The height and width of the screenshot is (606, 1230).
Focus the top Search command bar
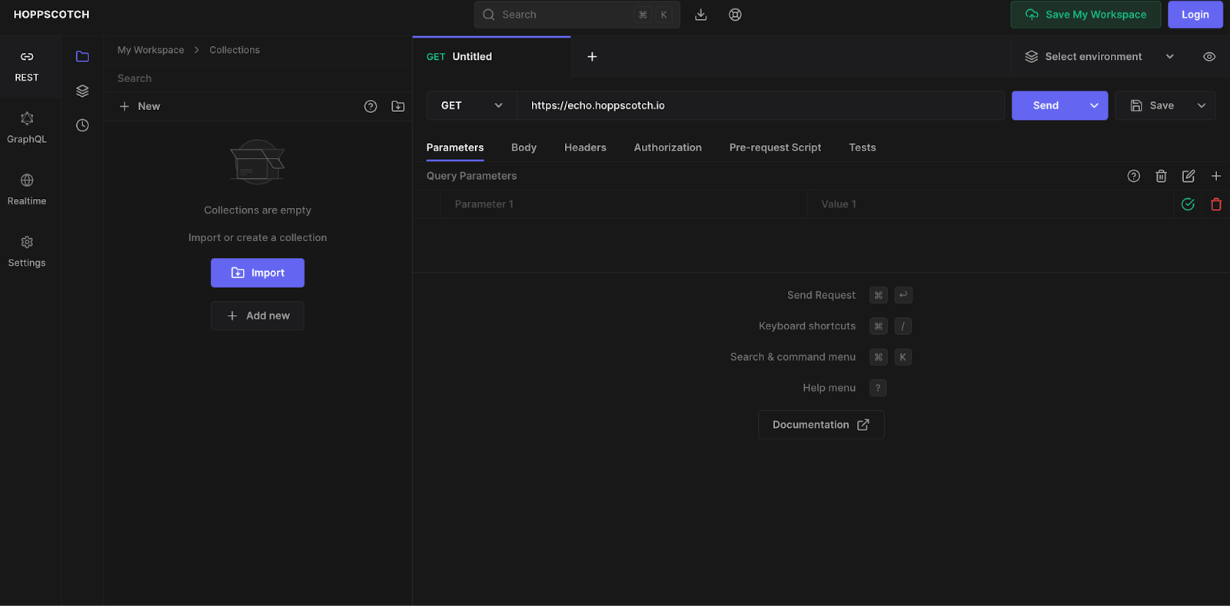coord(577,15)
